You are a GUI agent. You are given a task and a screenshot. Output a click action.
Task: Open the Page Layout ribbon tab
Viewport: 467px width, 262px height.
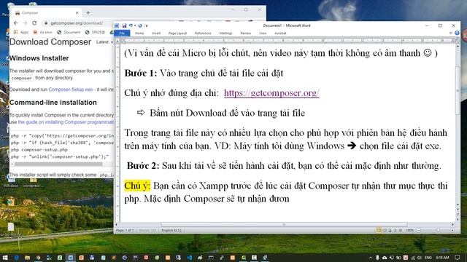tap(177, 33)
